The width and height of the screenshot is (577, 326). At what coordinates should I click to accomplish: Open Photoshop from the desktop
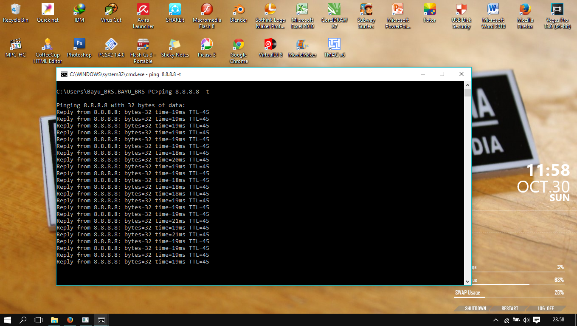(79, 44)
